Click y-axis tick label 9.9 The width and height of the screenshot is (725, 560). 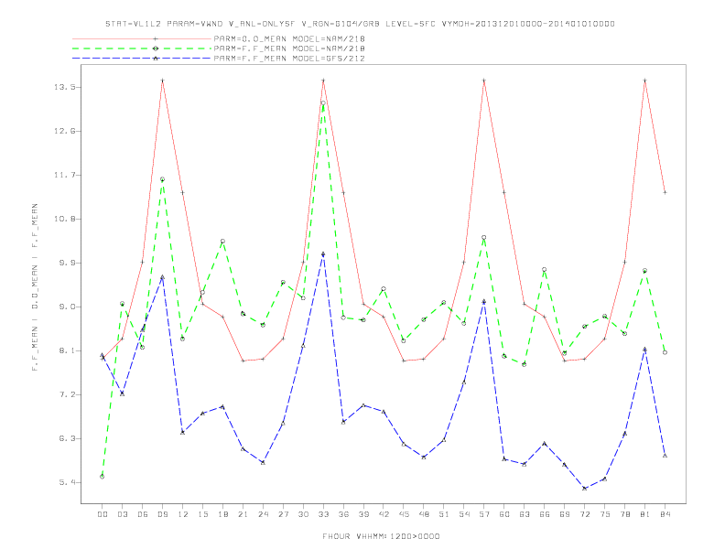click(x=68, y=263)
